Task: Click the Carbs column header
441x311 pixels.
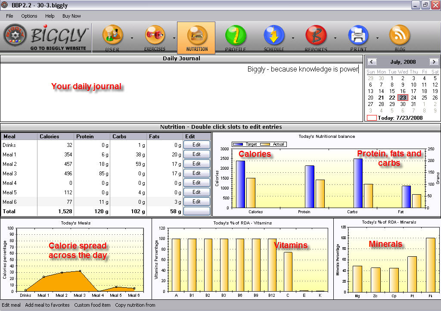Action: click(128, 137)
